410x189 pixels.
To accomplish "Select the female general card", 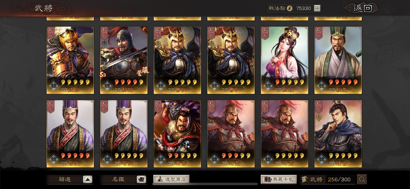I will (285, 60).
